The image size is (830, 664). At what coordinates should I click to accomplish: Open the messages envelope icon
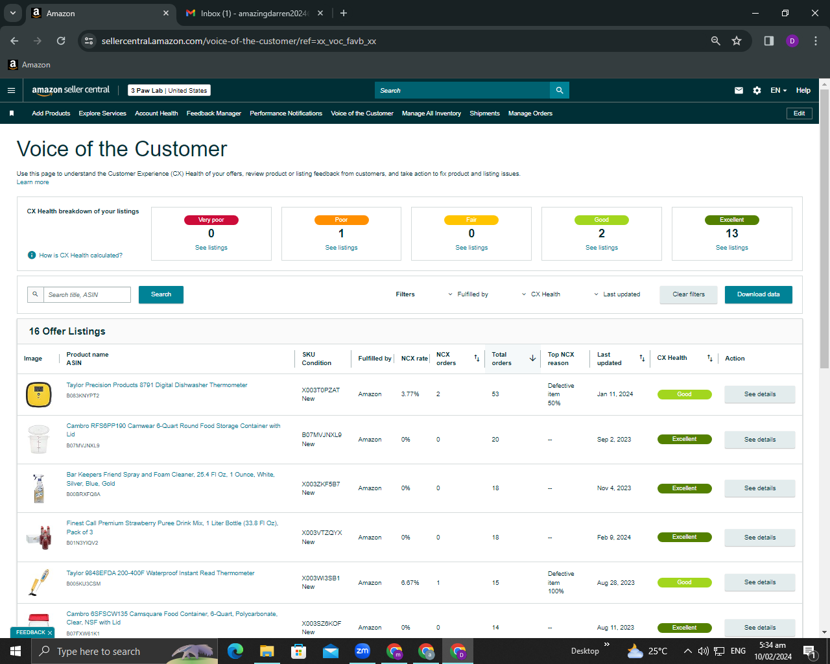pyautogui.click(x=739, y=90)
